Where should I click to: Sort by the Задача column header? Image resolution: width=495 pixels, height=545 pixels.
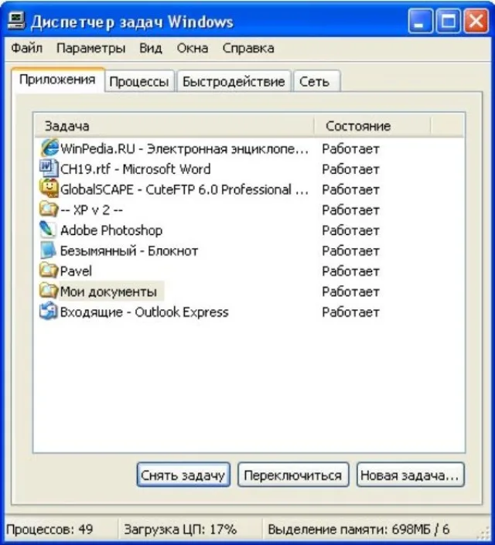(174, 126)
